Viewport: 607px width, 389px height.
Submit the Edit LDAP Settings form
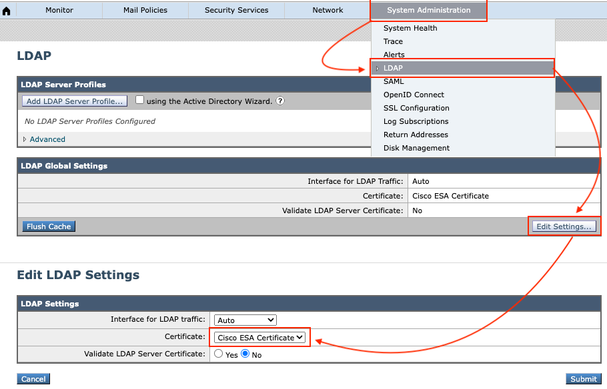[583, 378]
